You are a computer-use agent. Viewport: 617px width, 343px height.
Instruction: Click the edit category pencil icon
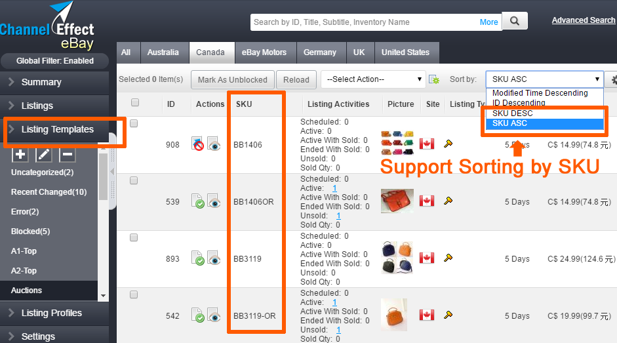(x=44, y=154)
